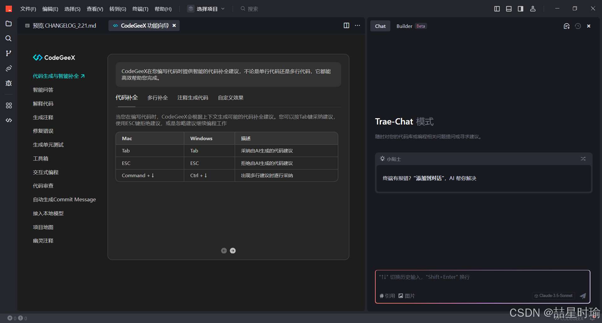Open the 生成单元测试 guide section
The width and height of the screenshot is (602, 323).
coord(48,145)
